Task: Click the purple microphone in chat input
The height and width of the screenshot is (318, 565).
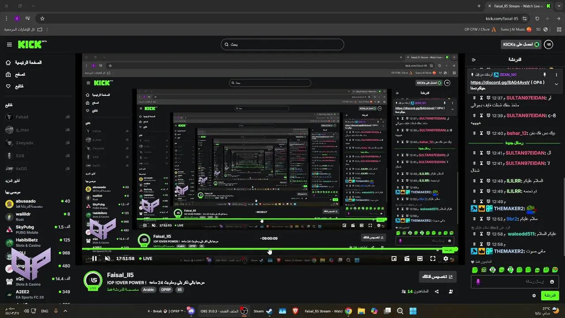Action: click(x=478, y=281)
